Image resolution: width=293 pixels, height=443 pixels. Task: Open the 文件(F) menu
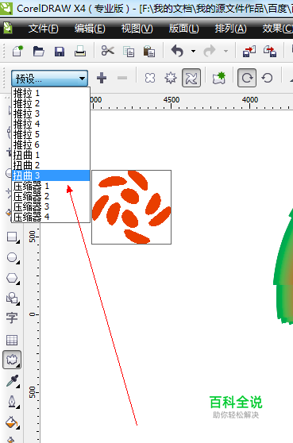(x=43, y=29)
